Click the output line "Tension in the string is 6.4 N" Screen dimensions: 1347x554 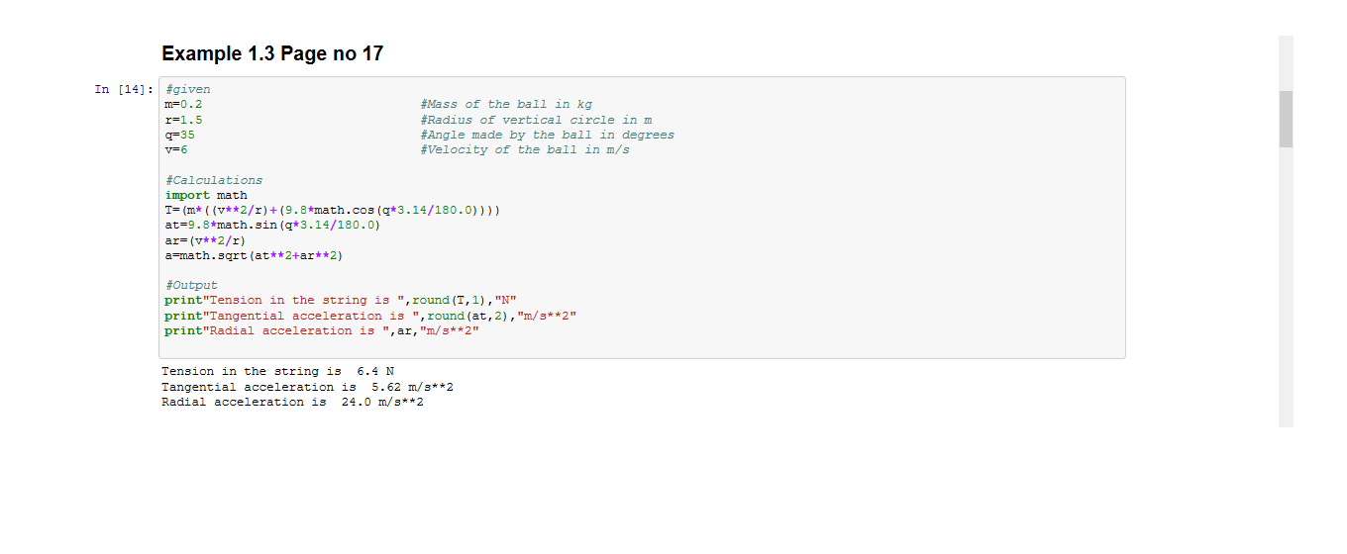(277, 372)
